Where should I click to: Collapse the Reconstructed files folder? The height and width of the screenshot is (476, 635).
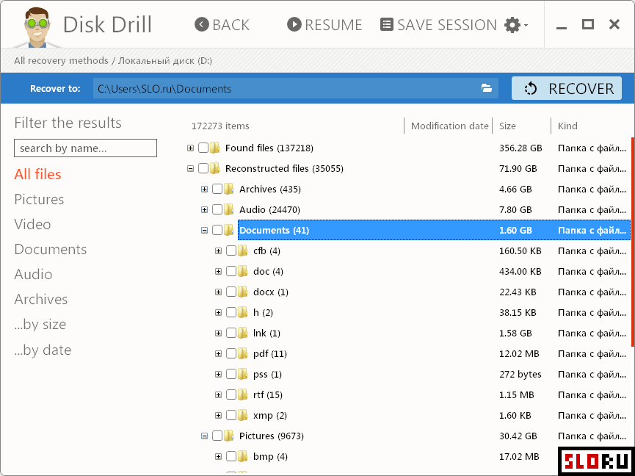click(x=190, y=168)
